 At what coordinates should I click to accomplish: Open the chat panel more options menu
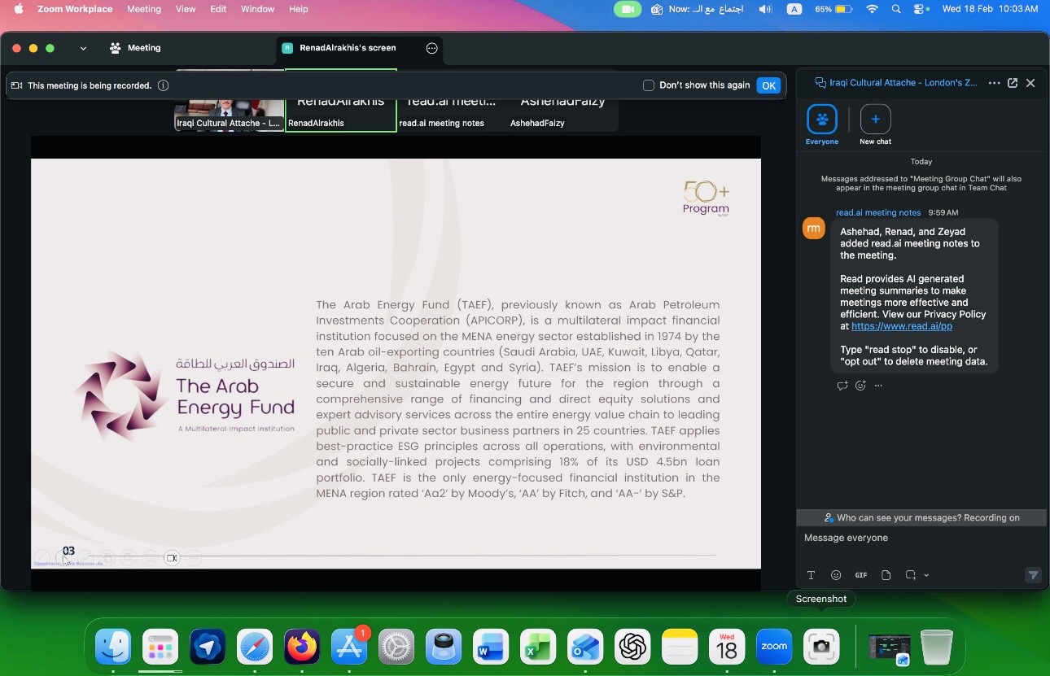(x=994, y=83)
